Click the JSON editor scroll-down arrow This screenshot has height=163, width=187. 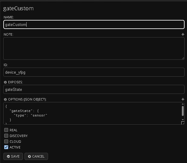point(183,120)
